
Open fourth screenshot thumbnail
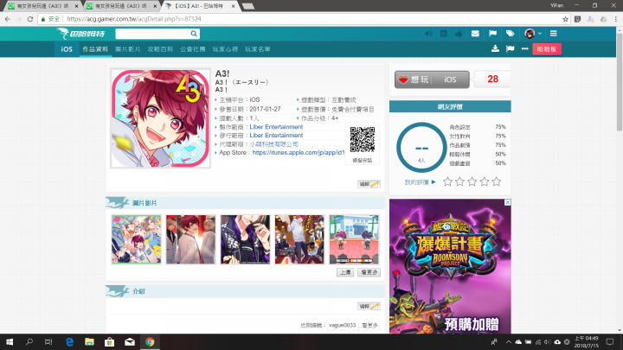[x=299, y=239]
